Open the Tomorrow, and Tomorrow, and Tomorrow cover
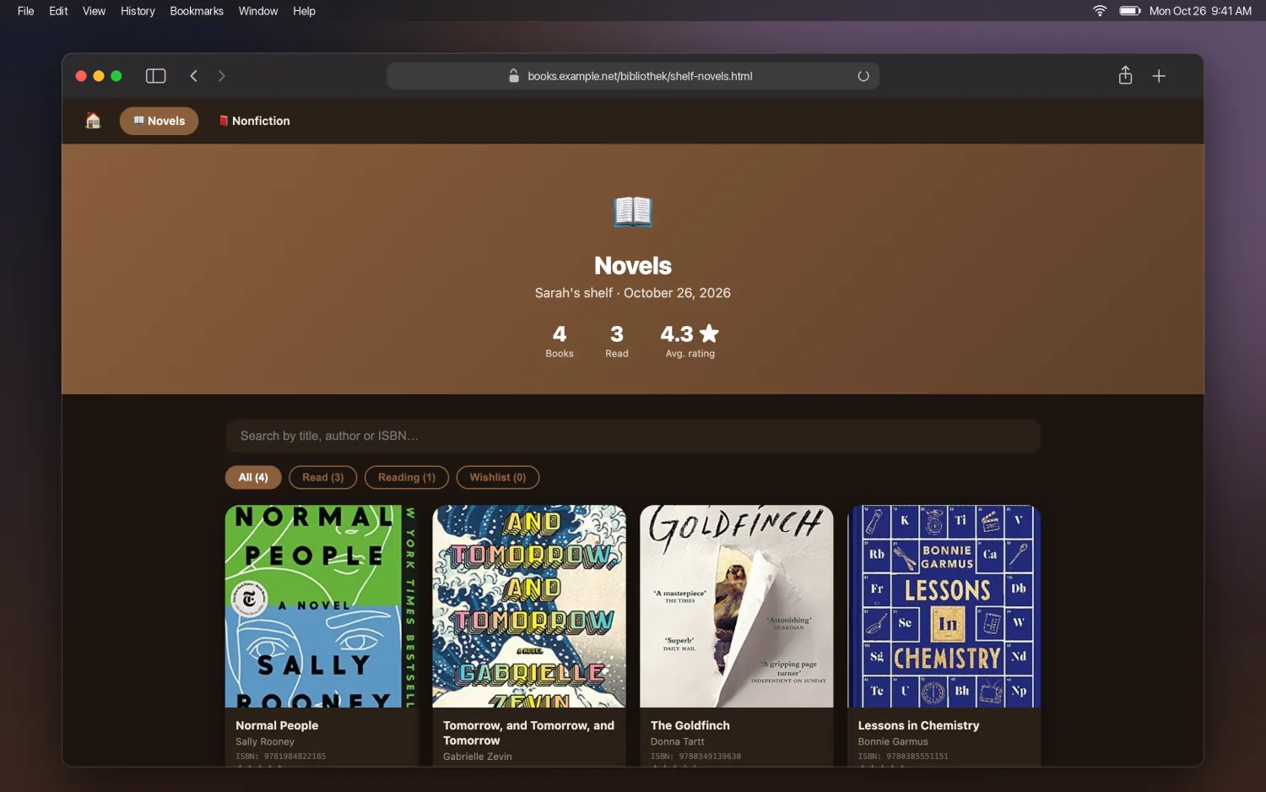This screenshot has height=792, width=1266. (x=529, y=606)
